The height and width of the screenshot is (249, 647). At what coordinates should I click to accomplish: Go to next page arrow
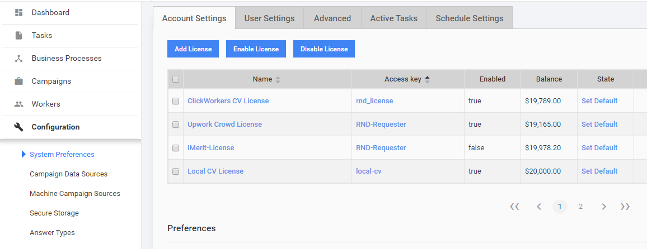pos(604,207)
